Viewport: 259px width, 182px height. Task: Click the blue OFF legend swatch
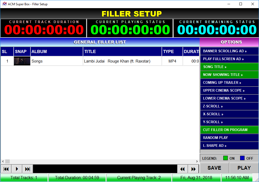(242, 158)
